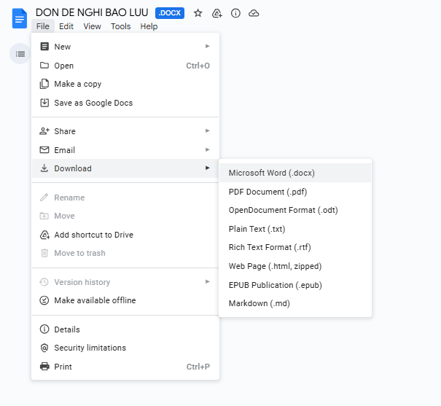This screenshot has height=406, width=441.
Task: Select Make a copy menu entry
Action: click(x=77, y=84)
